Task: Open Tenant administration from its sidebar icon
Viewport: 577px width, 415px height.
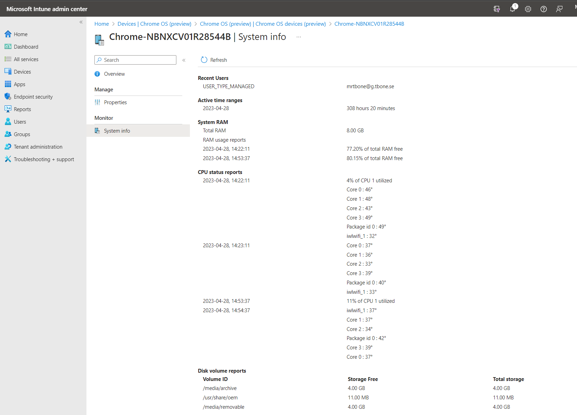Action: [x=8, y=147]
